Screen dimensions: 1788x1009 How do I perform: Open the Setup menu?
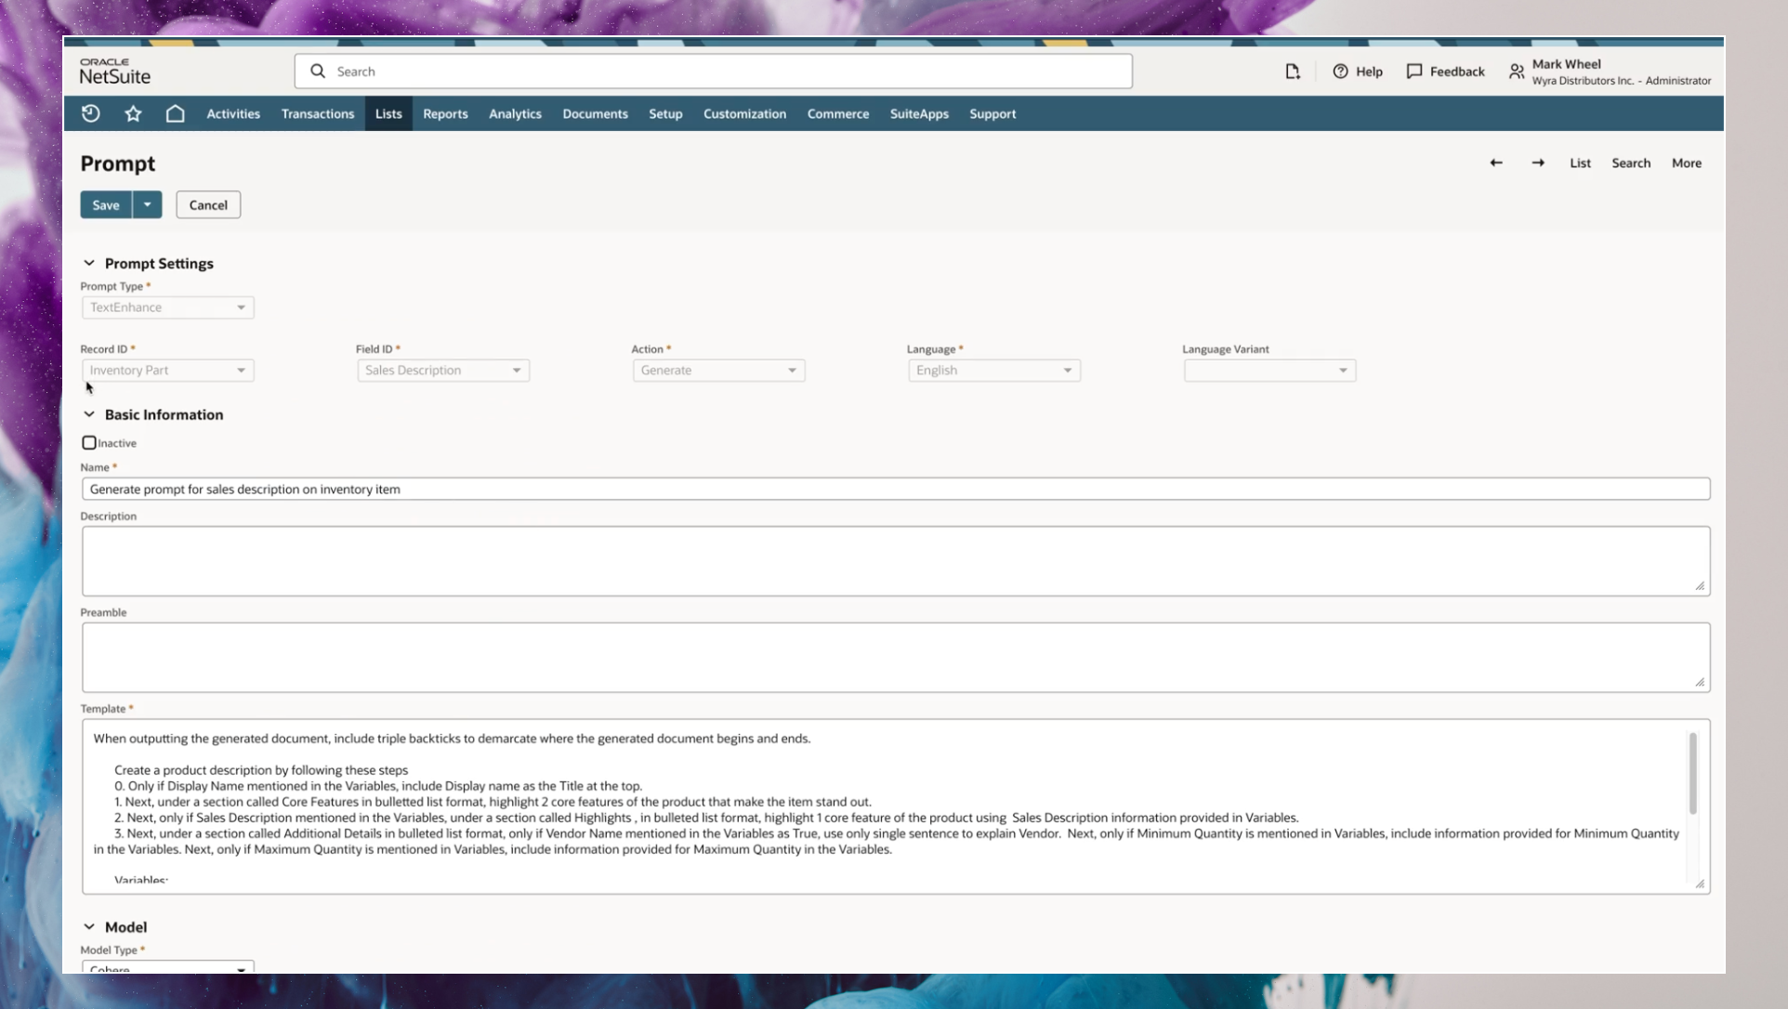[665, 113]
